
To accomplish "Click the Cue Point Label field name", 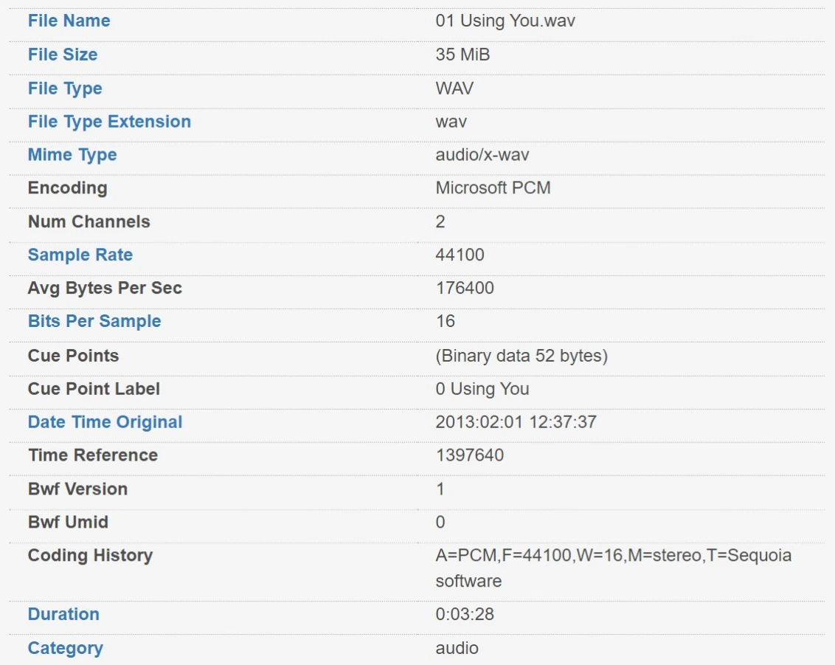I will (x=94, y=389).
